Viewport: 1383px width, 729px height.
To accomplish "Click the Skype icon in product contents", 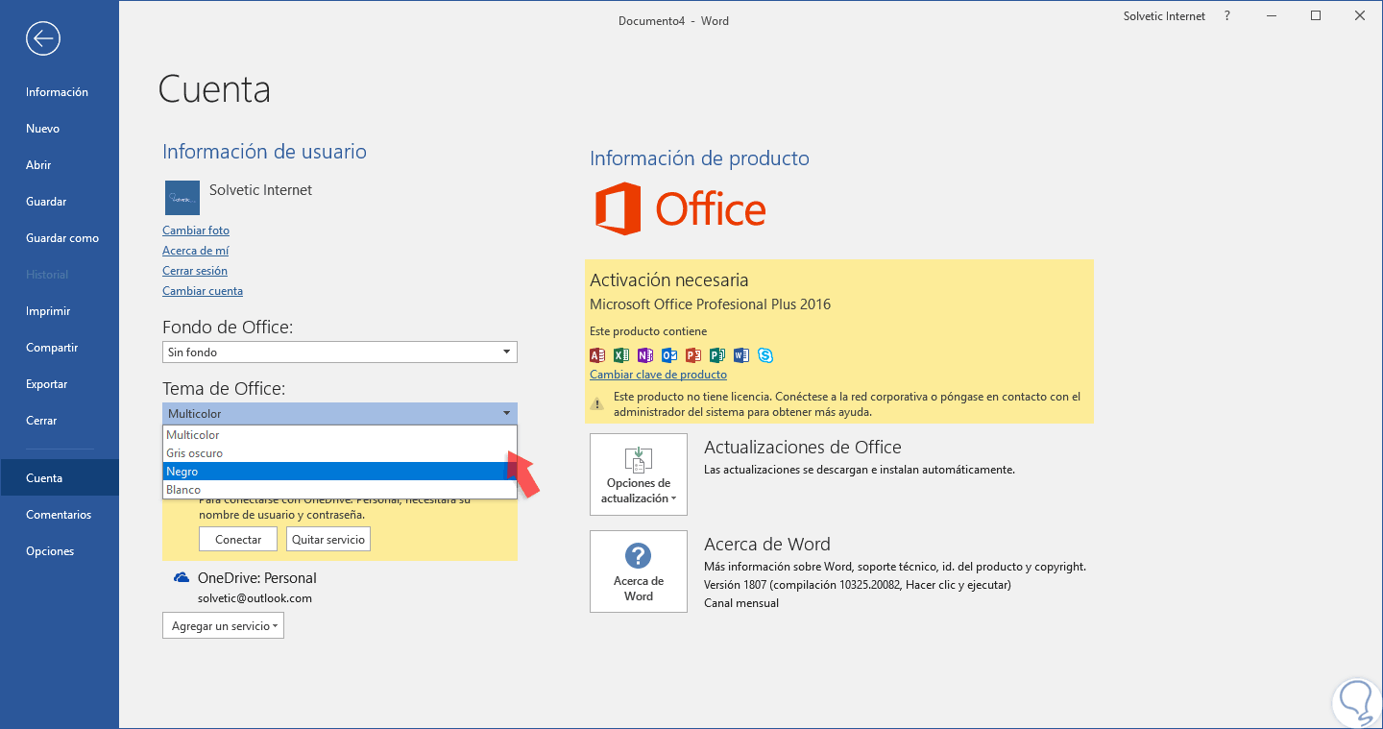I will (x=765, y=355).
